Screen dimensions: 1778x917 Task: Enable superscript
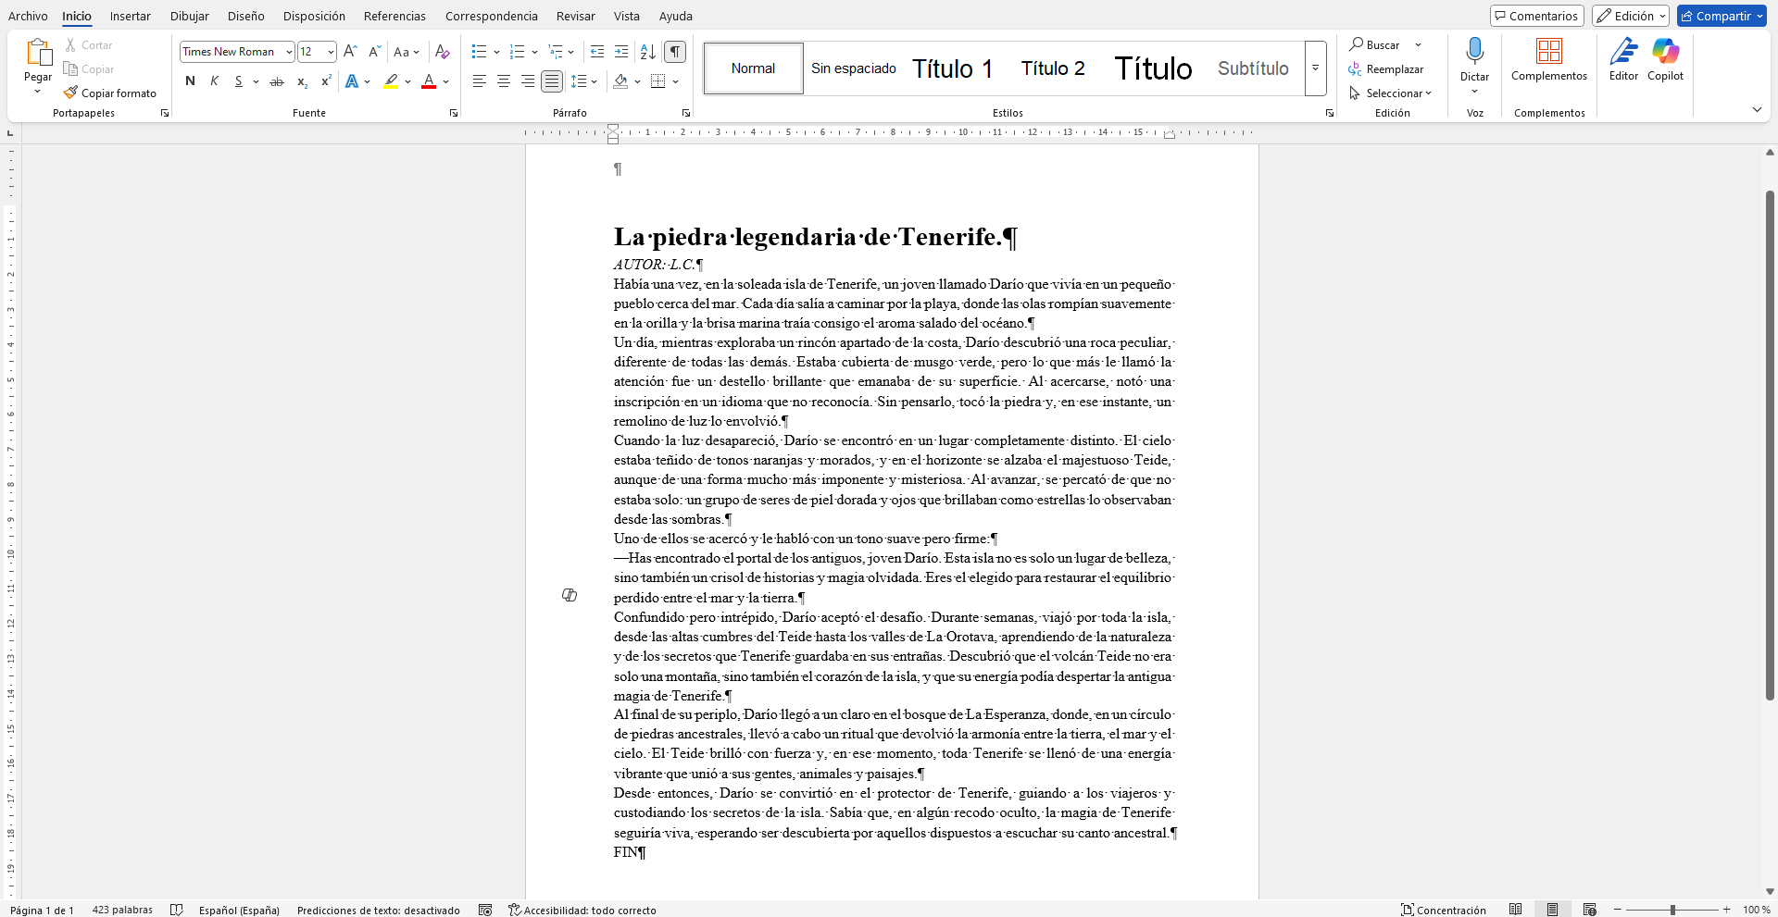(325, 81)
